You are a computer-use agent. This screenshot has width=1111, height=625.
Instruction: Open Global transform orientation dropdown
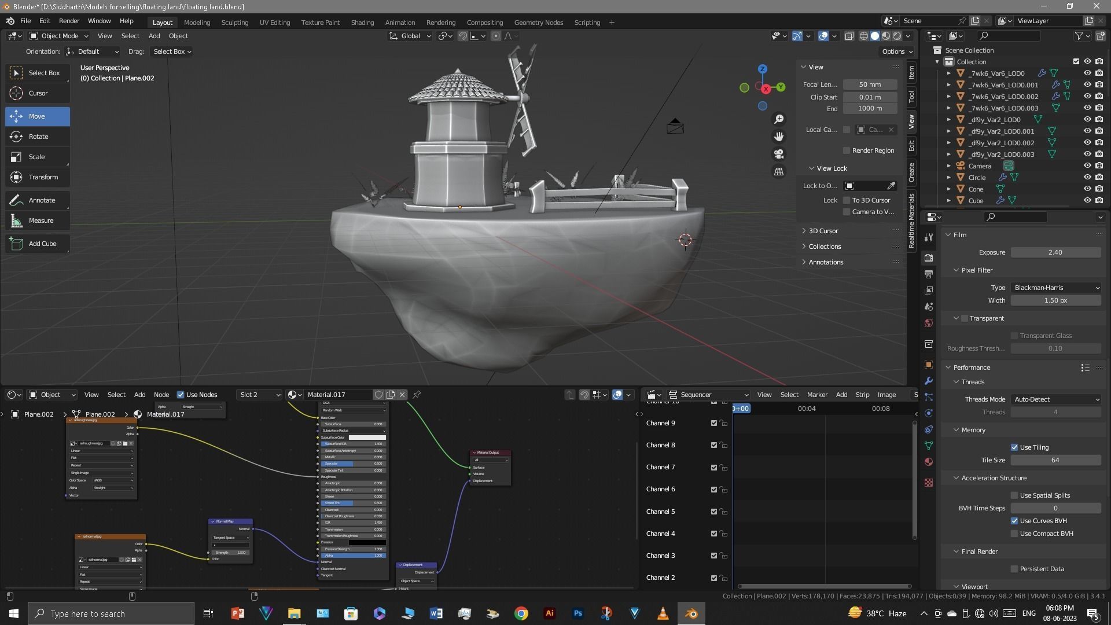click(410, 36)
